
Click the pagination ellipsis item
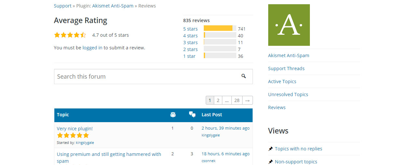click(x=227, y=100)
